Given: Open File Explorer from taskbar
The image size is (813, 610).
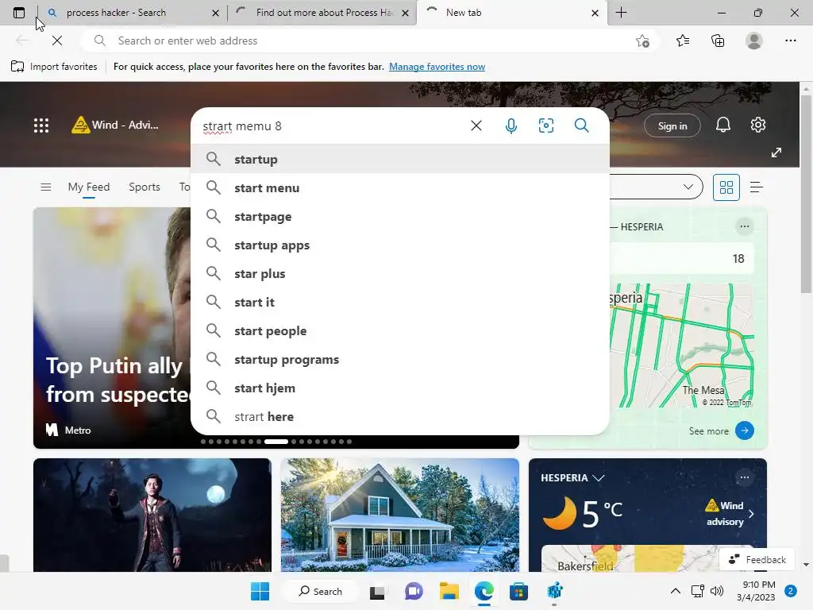Looking at the screenshot, I should (x=449, y=591).
